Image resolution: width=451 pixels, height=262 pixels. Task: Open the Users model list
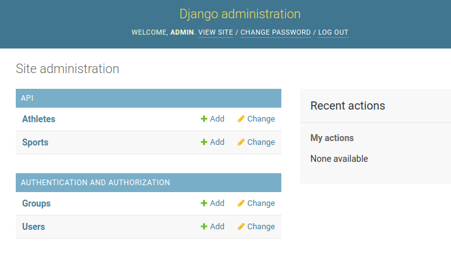tap(33, 227)
